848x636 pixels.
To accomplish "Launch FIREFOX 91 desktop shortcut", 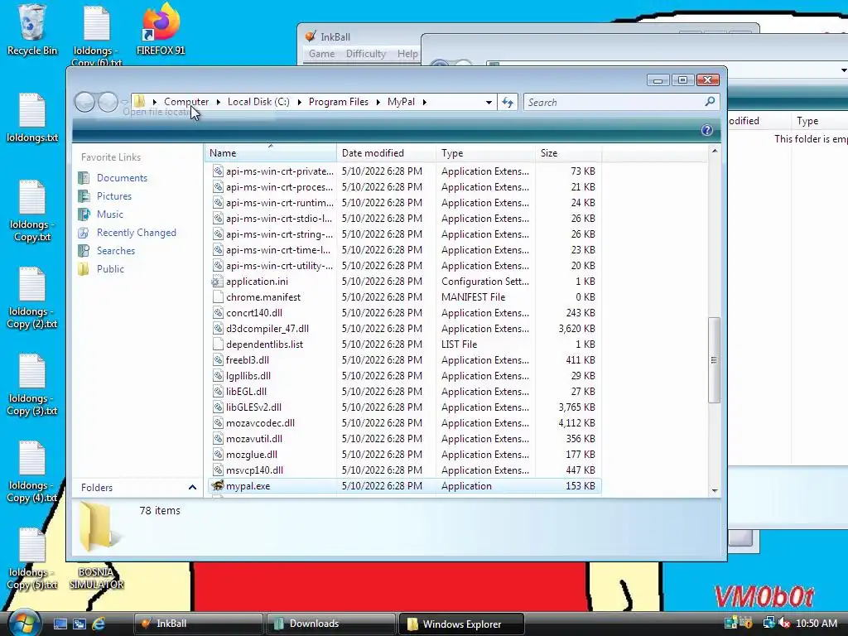I will pyautogui.click(x=161, y=29).
